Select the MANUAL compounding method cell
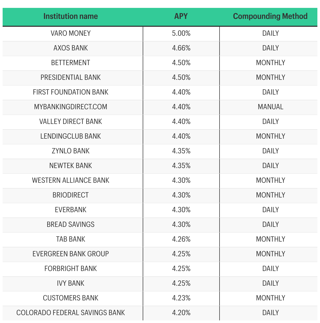The width and height of the screenshot is (320, 323). point(270,107)
